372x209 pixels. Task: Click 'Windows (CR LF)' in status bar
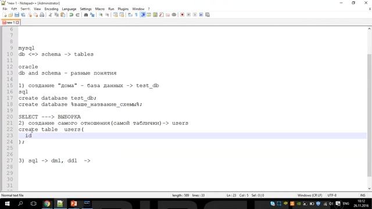tap(310, 195)
